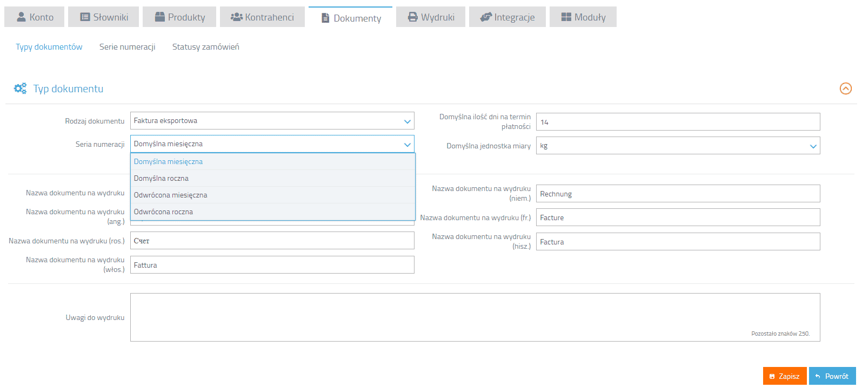
Task: Collapse the Typ dokumentu section with orange chevron
Action: click(x=845, y=89)
